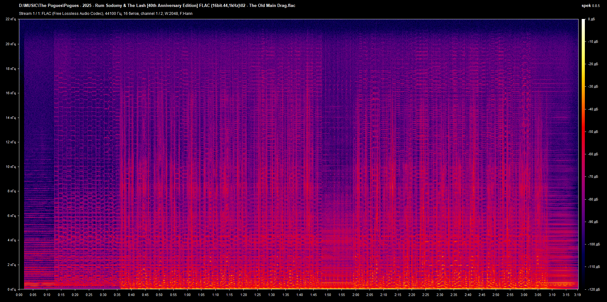This screenshot has width=607, height=302.
Task: Select the 18 кГц frequency axis label
Action: pyautogui.click(x=11, y=69)
